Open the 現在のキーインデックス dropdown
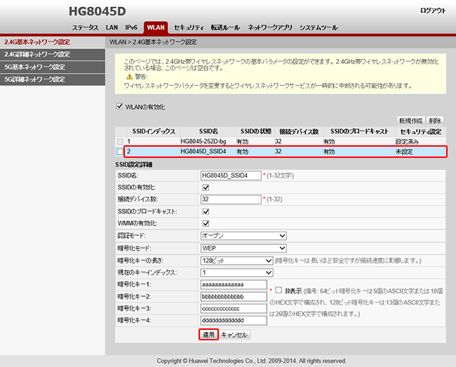 (236, 272)
